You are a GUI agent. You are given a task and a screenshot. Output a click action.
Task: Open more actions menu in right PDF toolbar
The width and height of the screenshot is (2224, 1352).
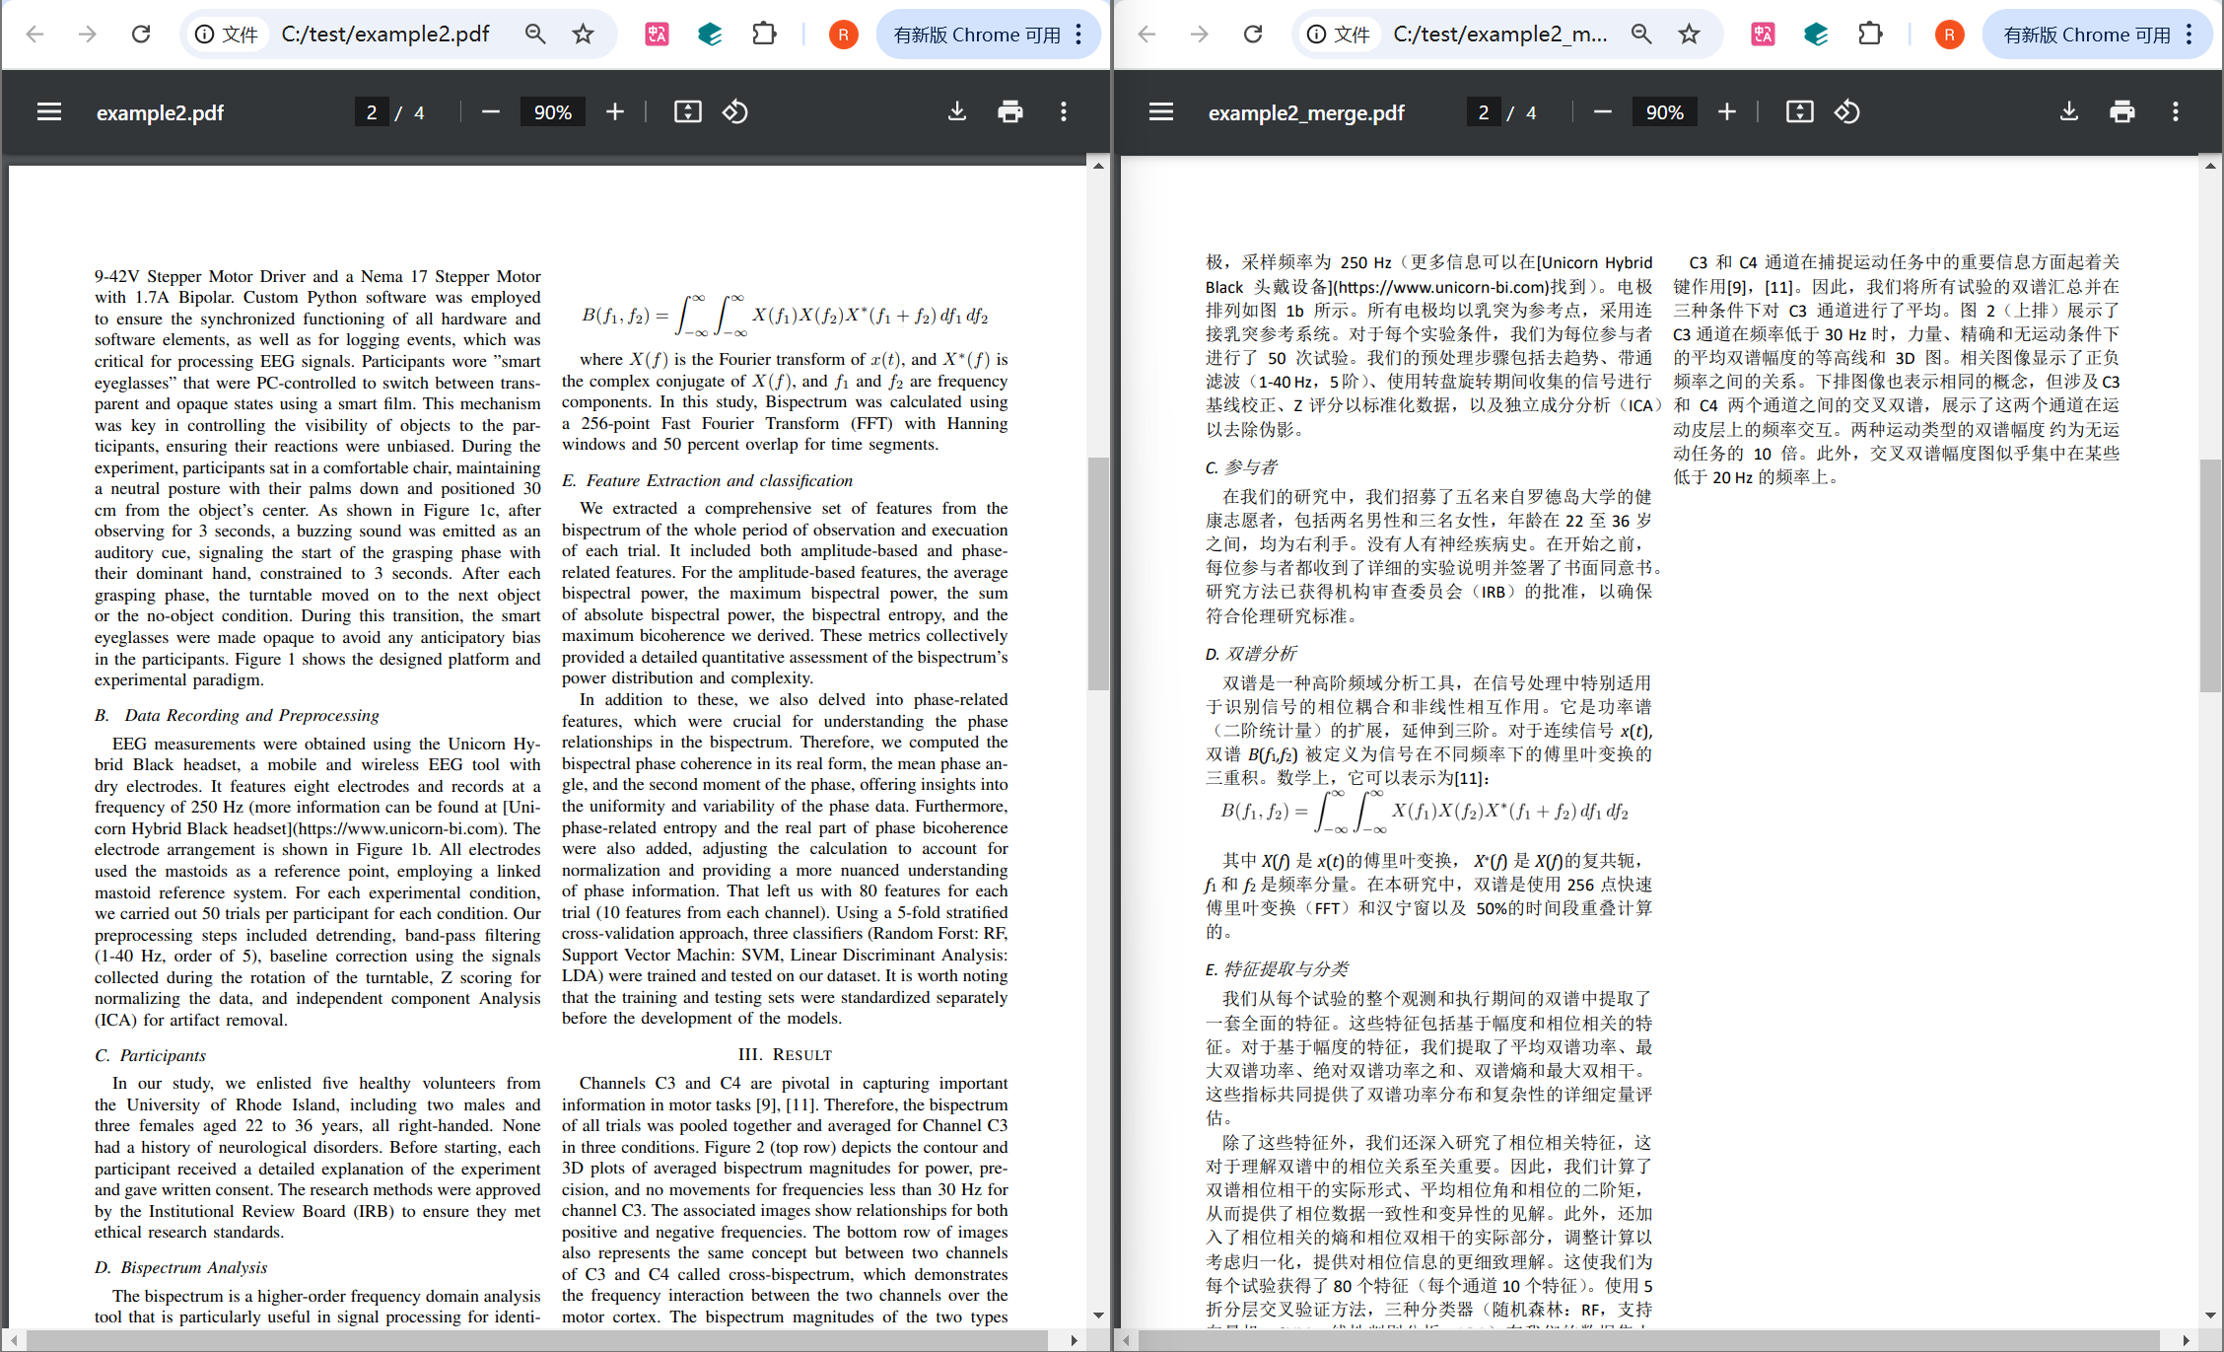click(2176, 112)
